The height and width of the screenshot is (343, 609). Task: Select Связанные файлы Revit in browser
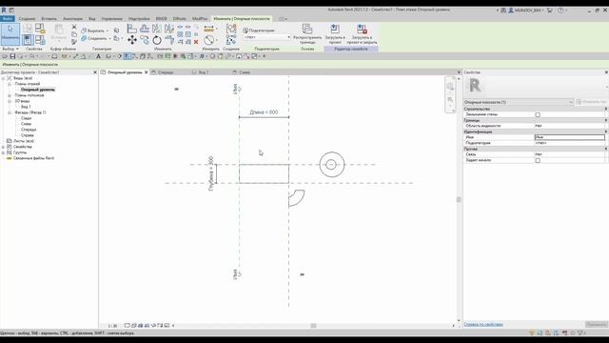tap(33, 158)
